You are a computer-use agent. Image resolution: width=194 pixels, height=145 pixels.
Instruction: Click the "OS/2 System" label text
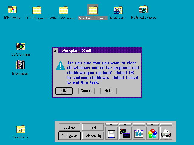(x=21, y=54)
